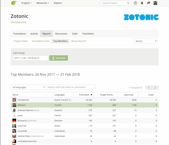Go to previous page arrow
This screenshot has height=145, width=169.
point(149,88)
